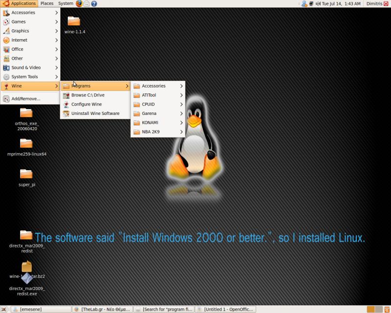
Task: Click the Browse C:\ Drive icon
Action: pyautogui.click(x=66, y=95)
